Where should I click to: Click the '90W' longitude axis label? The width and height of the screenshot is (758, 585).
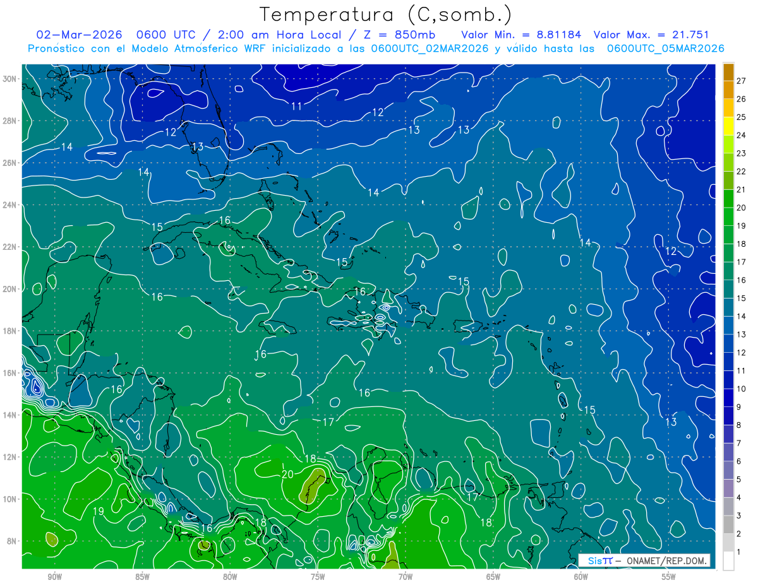point(54,577)
